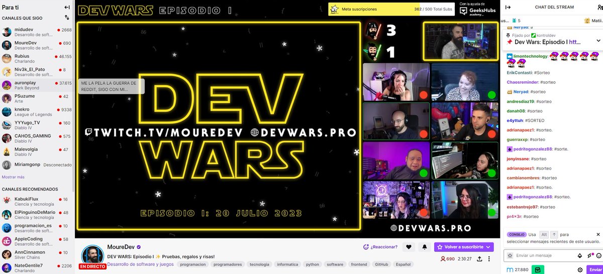Collapse chat panel arrow icon
Viewport: 603px width, 274px height.
[x=508, y=7]
